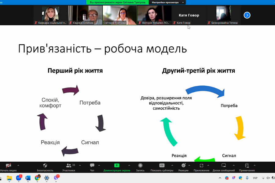Click heading Перший рік життя

tap(75, 70)
